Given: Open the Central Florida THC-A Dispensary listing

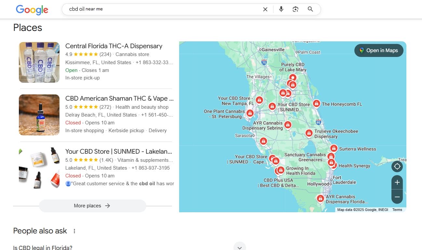Looking at the screenshot, I should click(113, 46).
